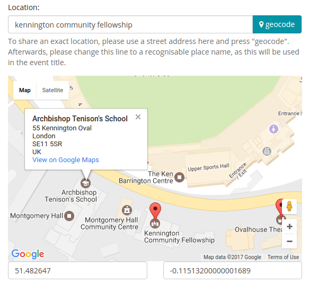
Task: Select the Archbishop Tenison's School graduation cap icon
Action: pyautogui.click(x=85, y=183)
